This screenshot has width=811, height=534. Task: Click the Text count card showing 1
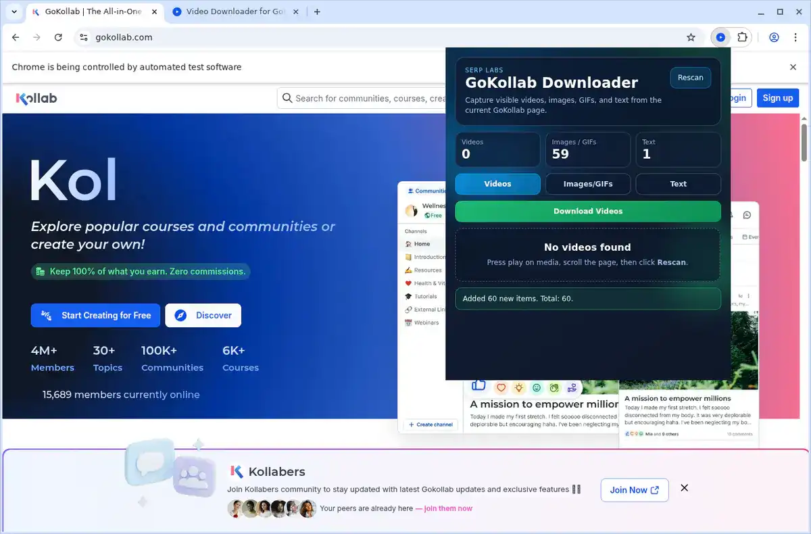tap(678, 149)
